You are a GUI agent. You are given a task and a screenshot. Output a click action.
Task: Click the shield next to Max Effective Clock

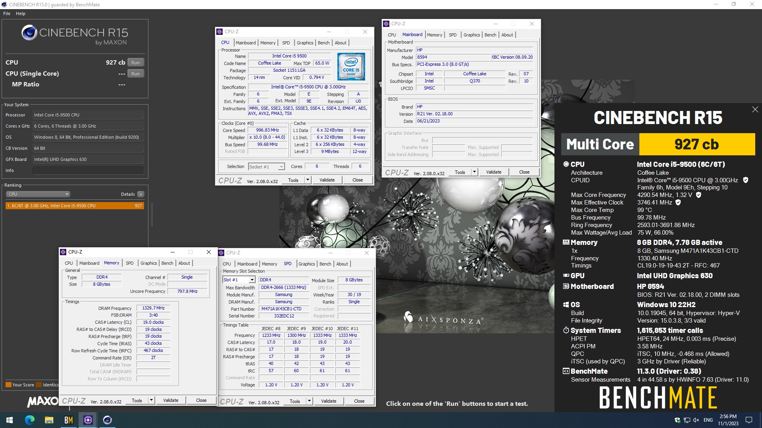678,202
